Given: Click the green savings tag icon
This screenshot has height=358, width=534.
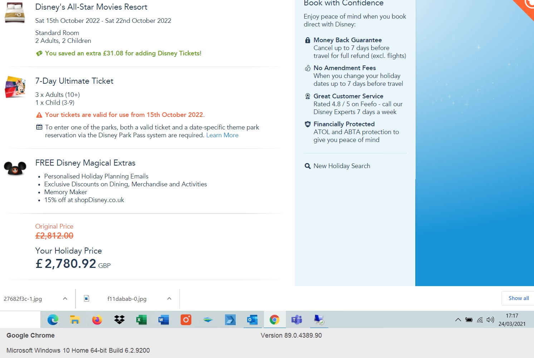Looking at the screenshot, I should pos(39,53).
